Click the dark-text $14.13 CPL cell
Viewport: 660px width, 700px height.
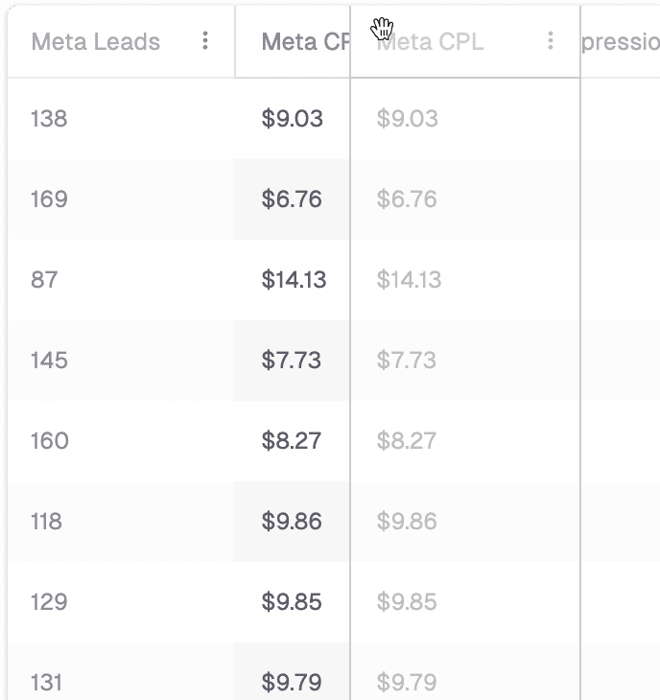point(294,280)
